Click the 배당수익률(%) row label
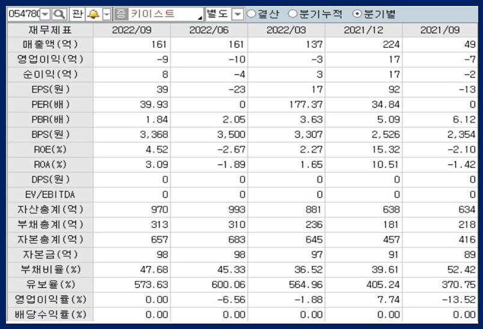The height and width of the screenshot is (329, 483). [x=50, y=315]
